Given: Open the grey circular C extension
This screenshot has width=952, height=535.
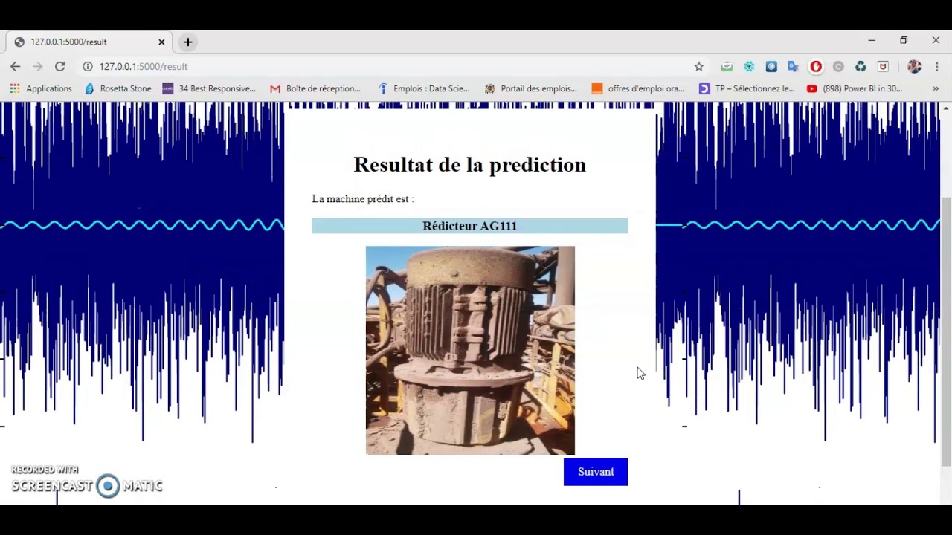Looking at the screenshot, I should pyautogui.click(x=838, y=66).
